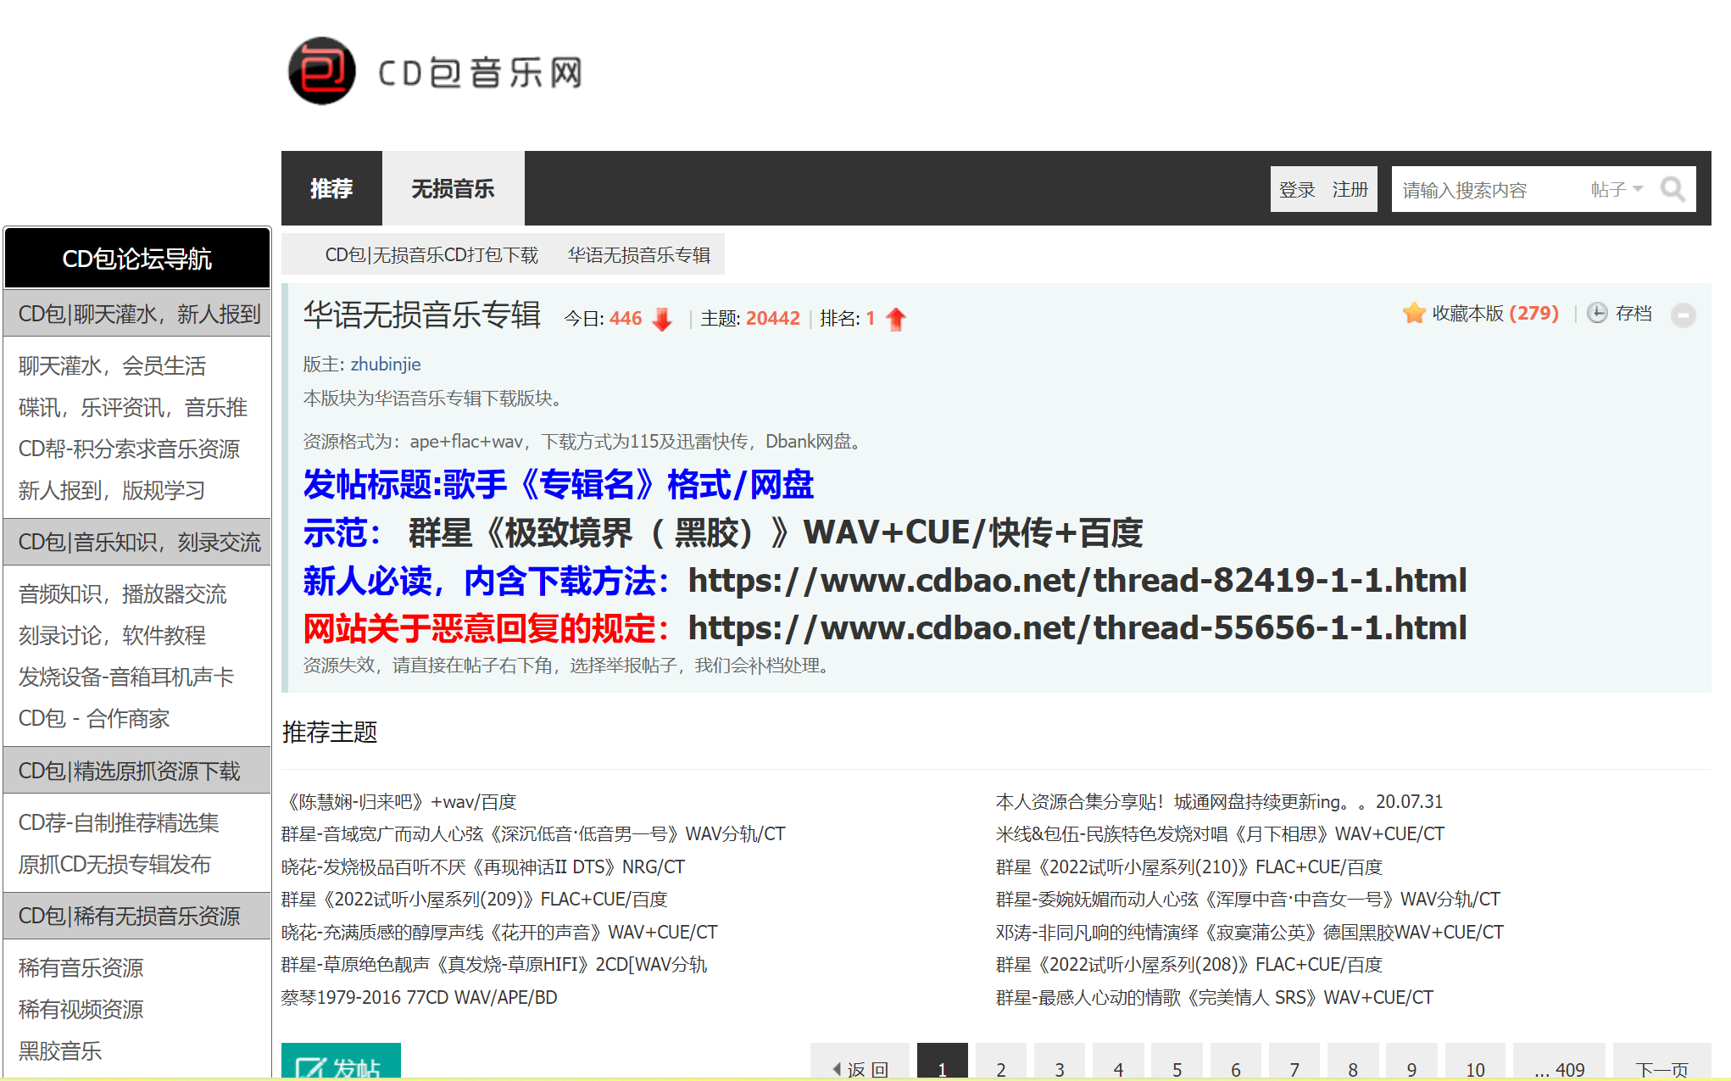Open 黑胶音乐 in sidebar navigation
The height and width of the screenshot is (1081, 1731).
[60, 1050]
